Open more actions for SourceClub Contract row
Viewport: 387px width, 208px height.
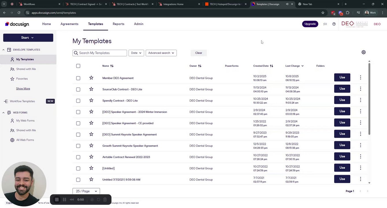pyautogui.click(x=360, y=89)
